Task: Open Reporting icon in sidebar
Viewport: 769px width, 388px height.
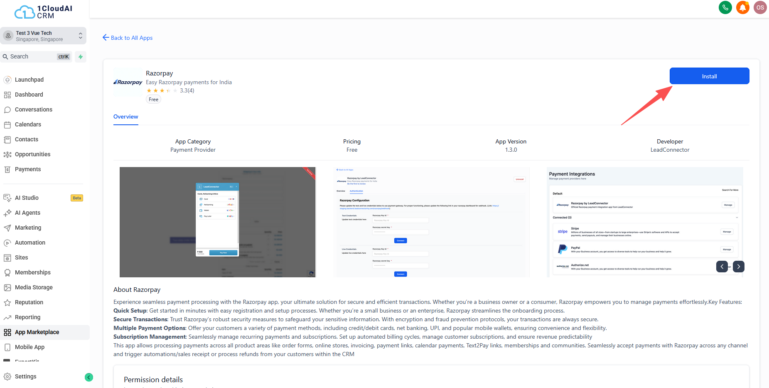Action: 7,318
